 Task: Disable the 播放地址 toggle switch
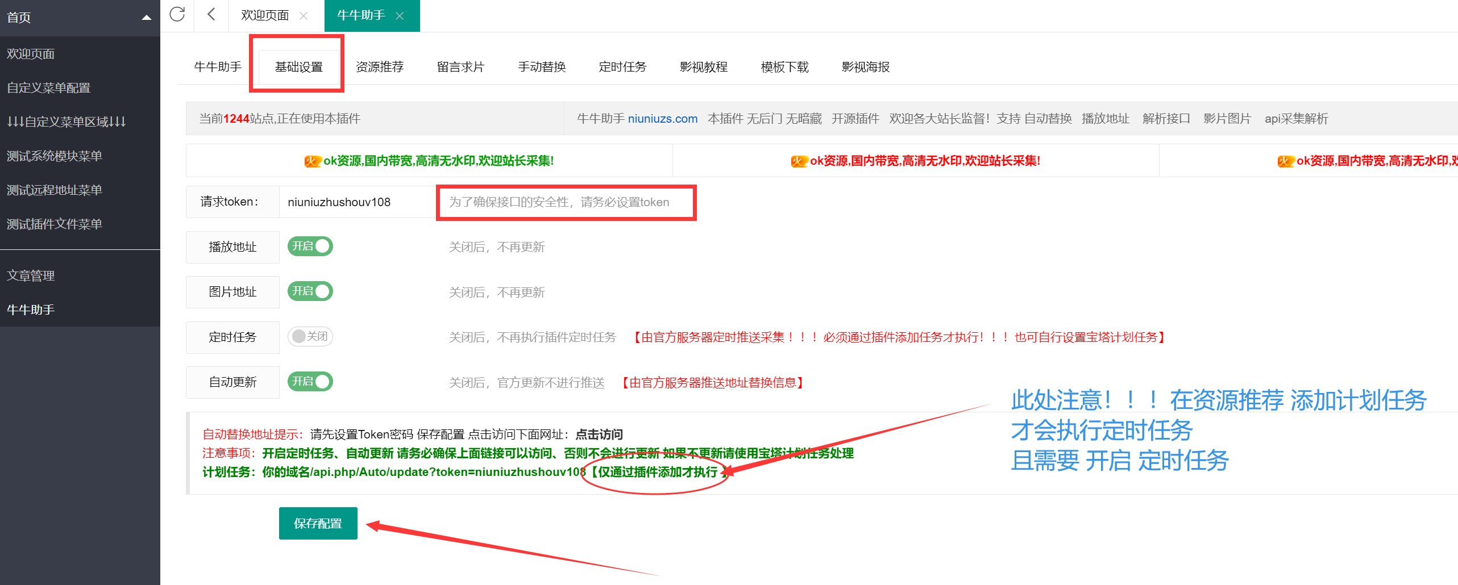click(x=310, y=246)
